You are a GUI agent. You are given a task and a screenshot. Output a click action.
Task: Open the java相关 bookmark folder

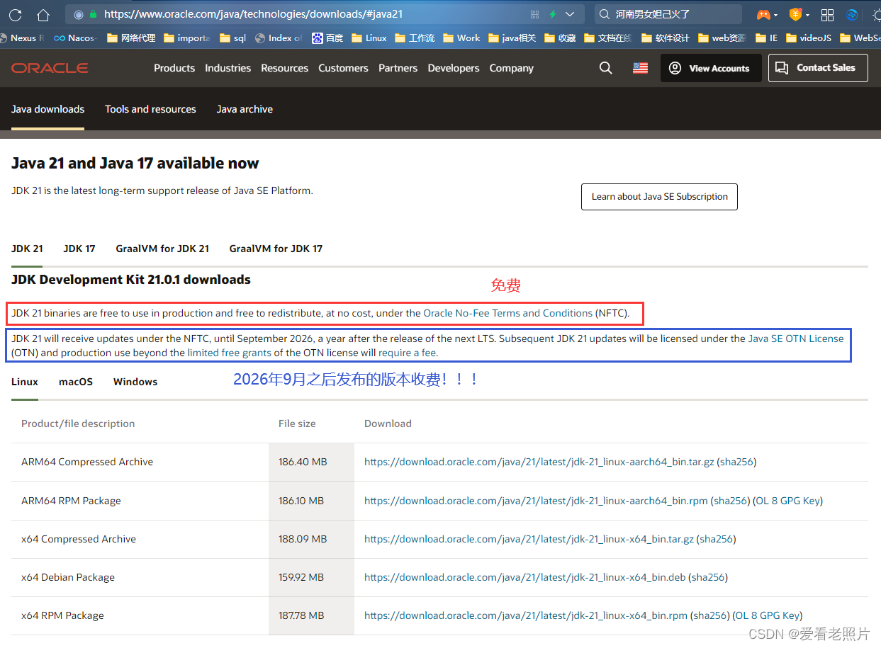tap(513, 38)
